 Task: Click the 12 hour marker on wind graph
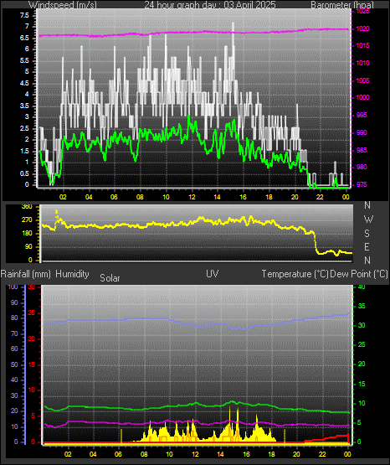pos(192,197)
